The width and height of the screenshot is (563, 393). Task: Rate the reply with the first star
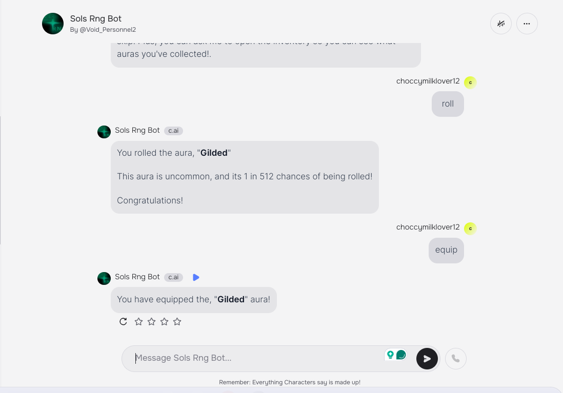point(138,321)
